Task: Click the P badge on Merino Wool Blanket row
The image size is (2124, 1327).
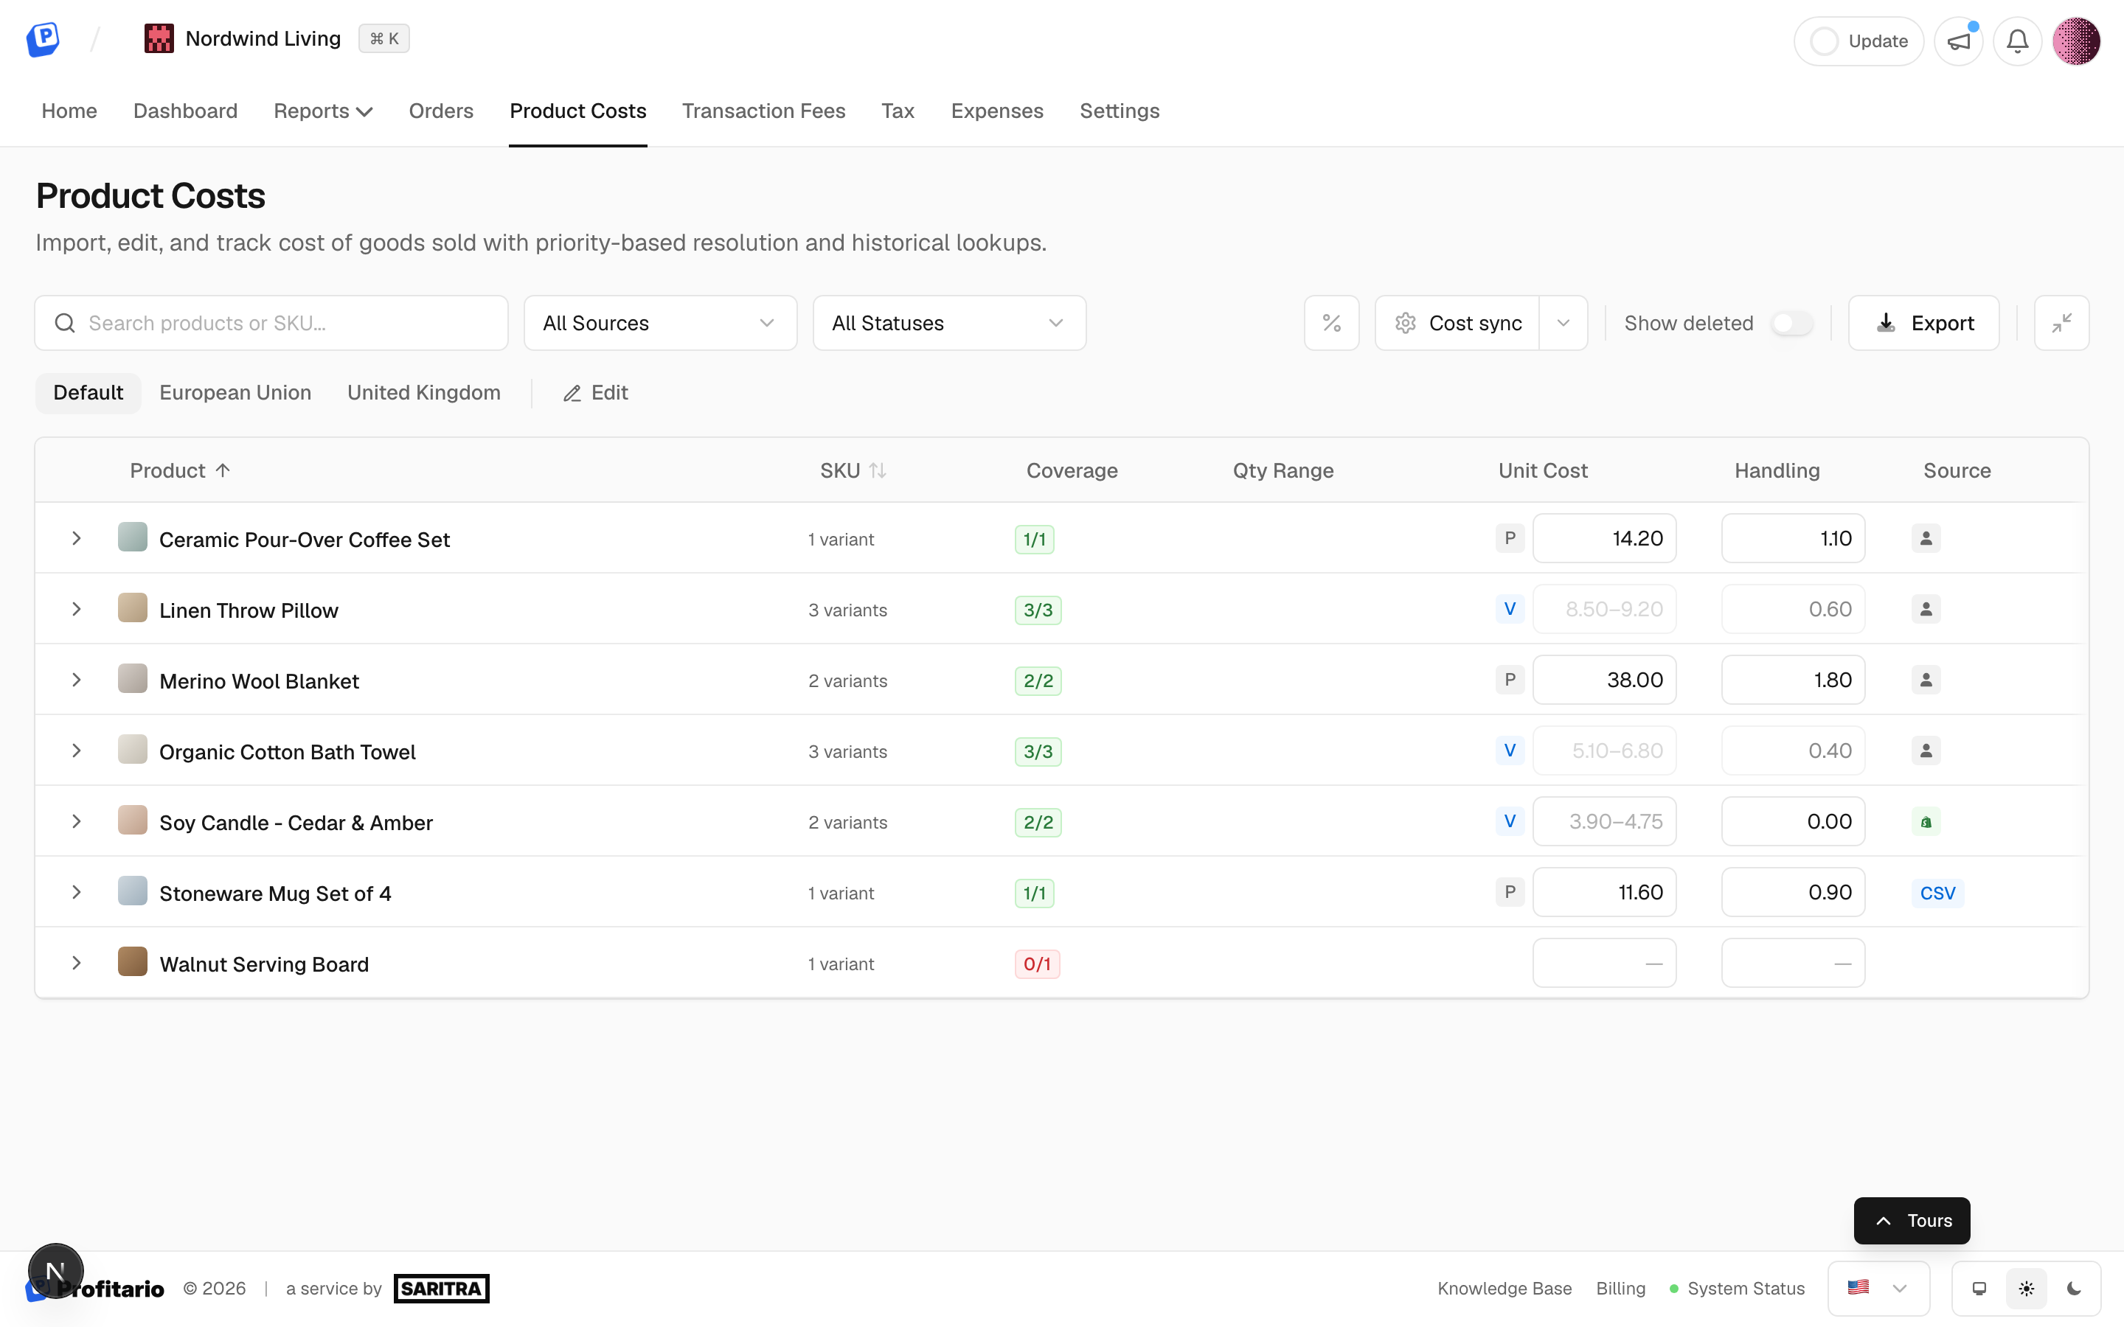Action: tap(1510, 680)
